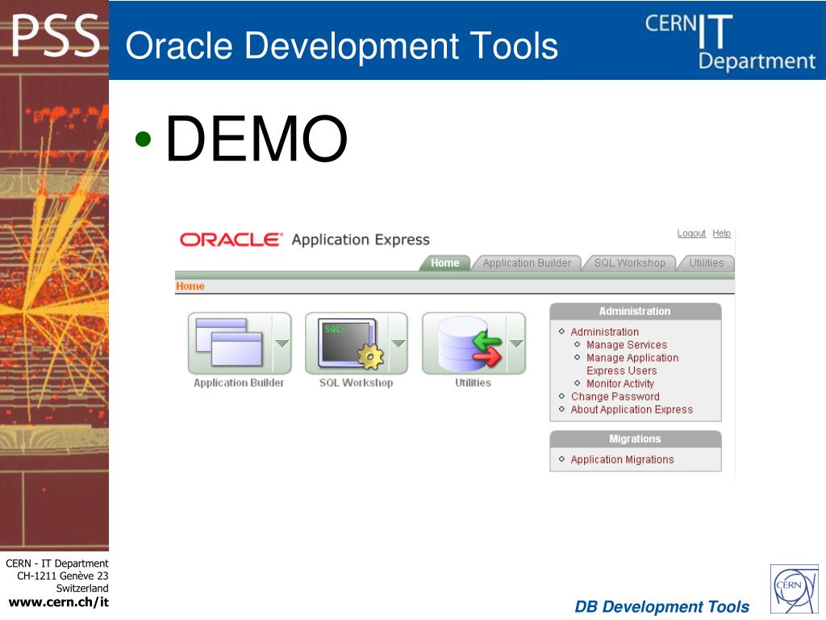Open Application Migrations link
Screen dimensions: 826x620
pos(622,459)
